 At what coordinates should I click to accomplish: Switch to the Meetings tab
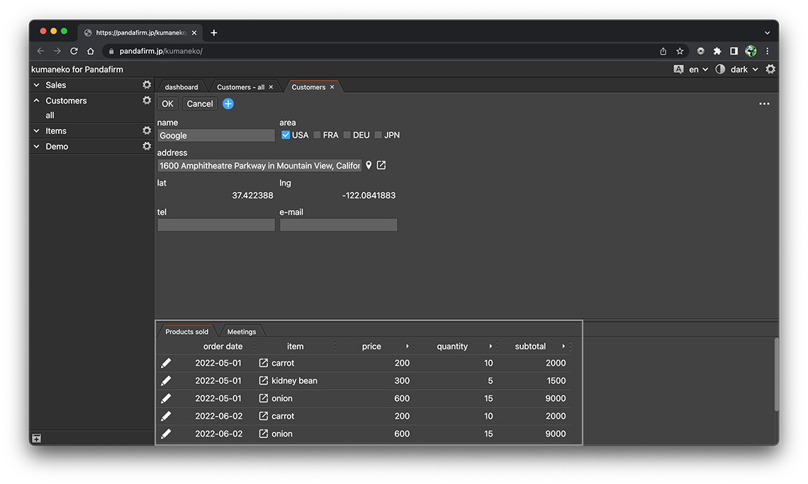(242, 332)
